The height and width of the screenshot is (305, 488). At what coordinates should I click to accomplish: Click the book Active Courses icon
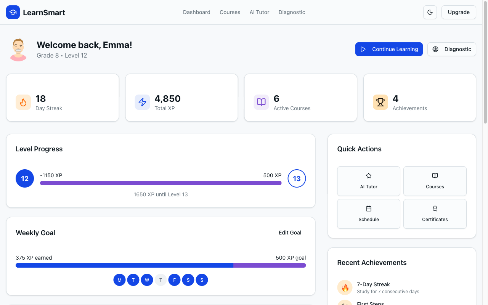point(261,102)
